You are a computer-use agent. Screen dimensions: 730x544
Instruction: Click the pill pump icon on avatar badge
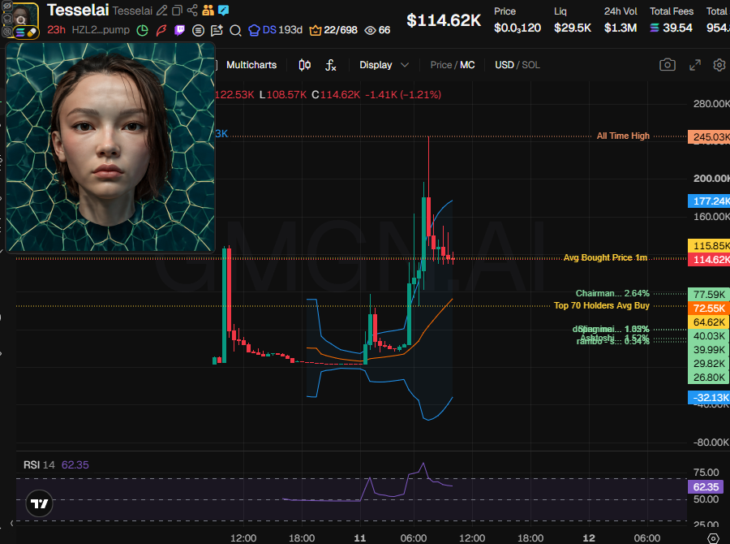tap(32, 32)
